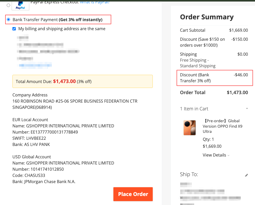Screen dimensions: 255x205
Task: Click the small arrow beside View Details
Action: pos(229,155)
